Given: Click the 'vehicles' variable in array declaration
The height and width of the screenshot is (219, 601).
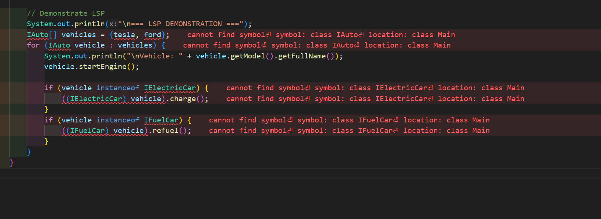Looking at the screenshot, I should (x=78, y=34).
